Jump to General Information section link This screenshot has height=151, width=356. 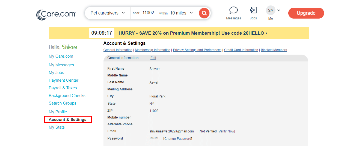(x=118, y=50)
